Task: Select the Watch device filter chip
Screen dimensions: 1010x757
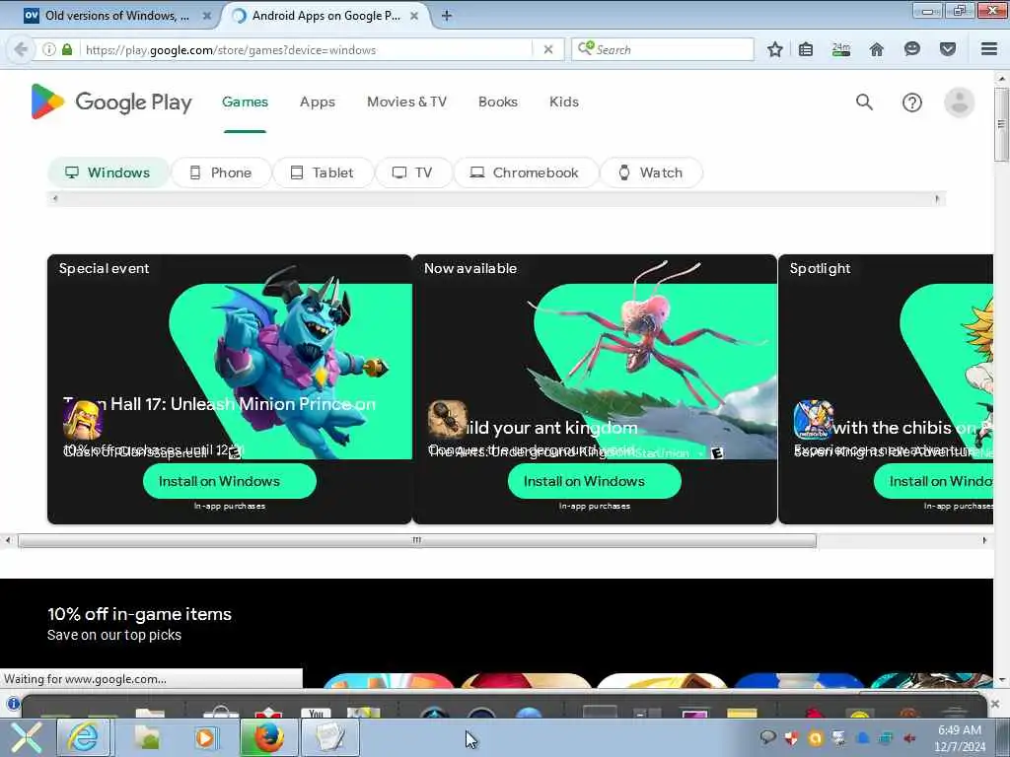Action: point(651,172)
